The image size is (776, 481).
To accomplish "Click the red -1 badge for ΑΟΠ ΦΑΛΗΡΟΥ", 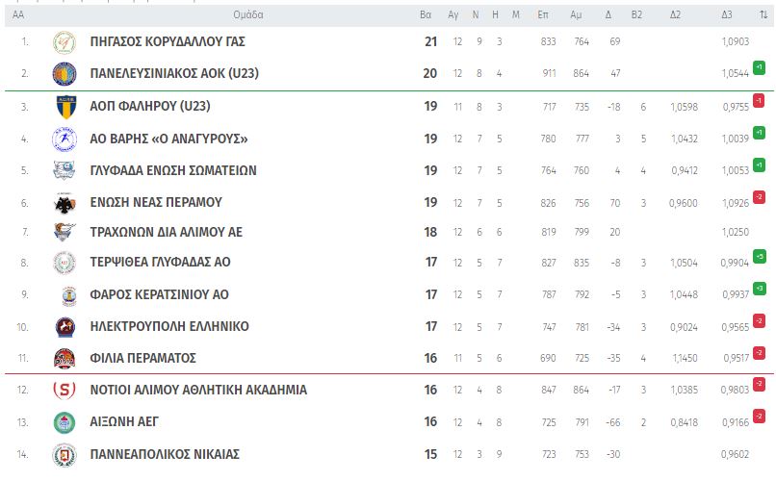I will (x=760, y=101).
